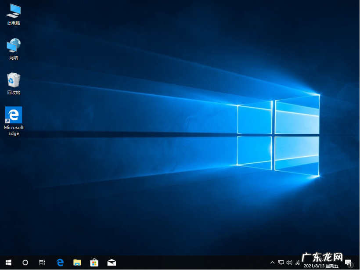
Task: Open the 网络 desktop icon
Action: point(13,47)
